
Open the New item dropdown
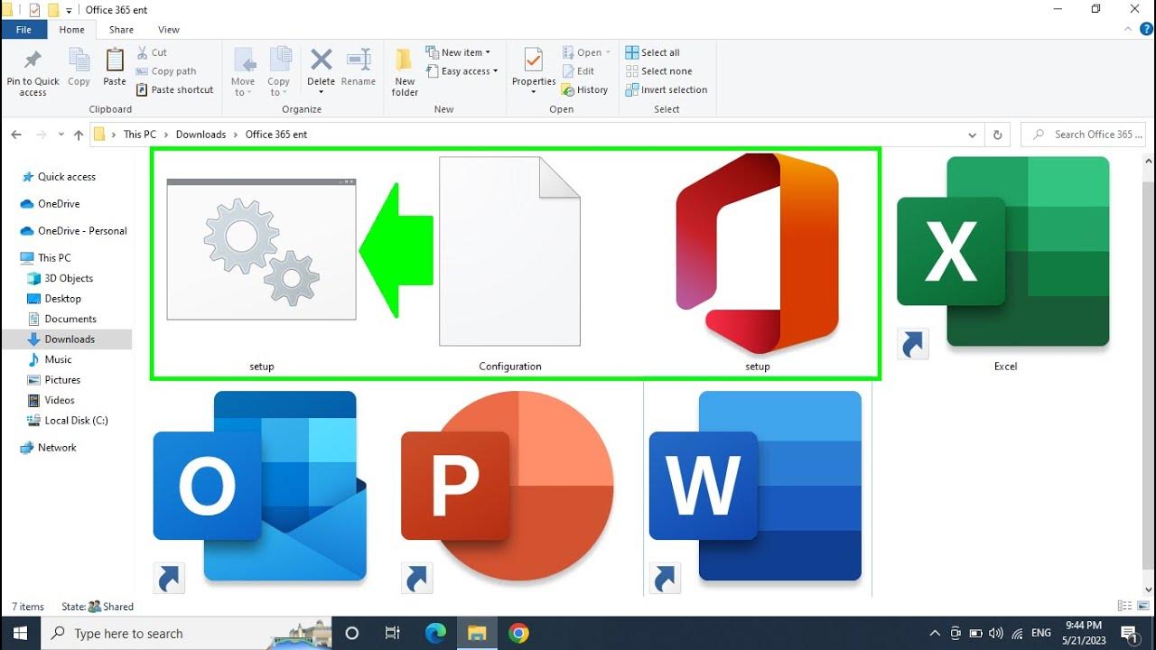point(458,52)
